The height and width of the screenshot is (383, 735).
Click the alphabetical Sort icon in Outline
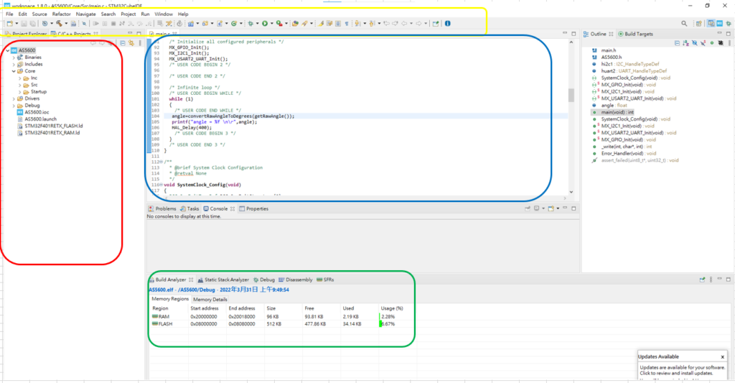tap(685, 43)
